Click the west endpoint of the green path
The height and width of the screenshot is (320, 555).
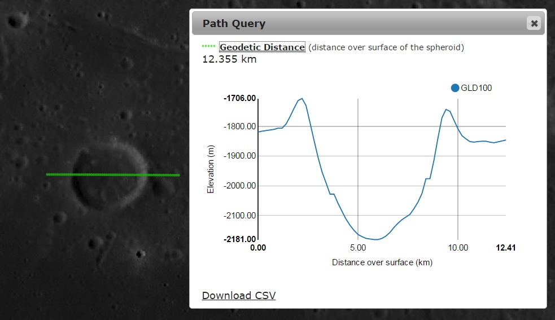[x=47, y=174]
